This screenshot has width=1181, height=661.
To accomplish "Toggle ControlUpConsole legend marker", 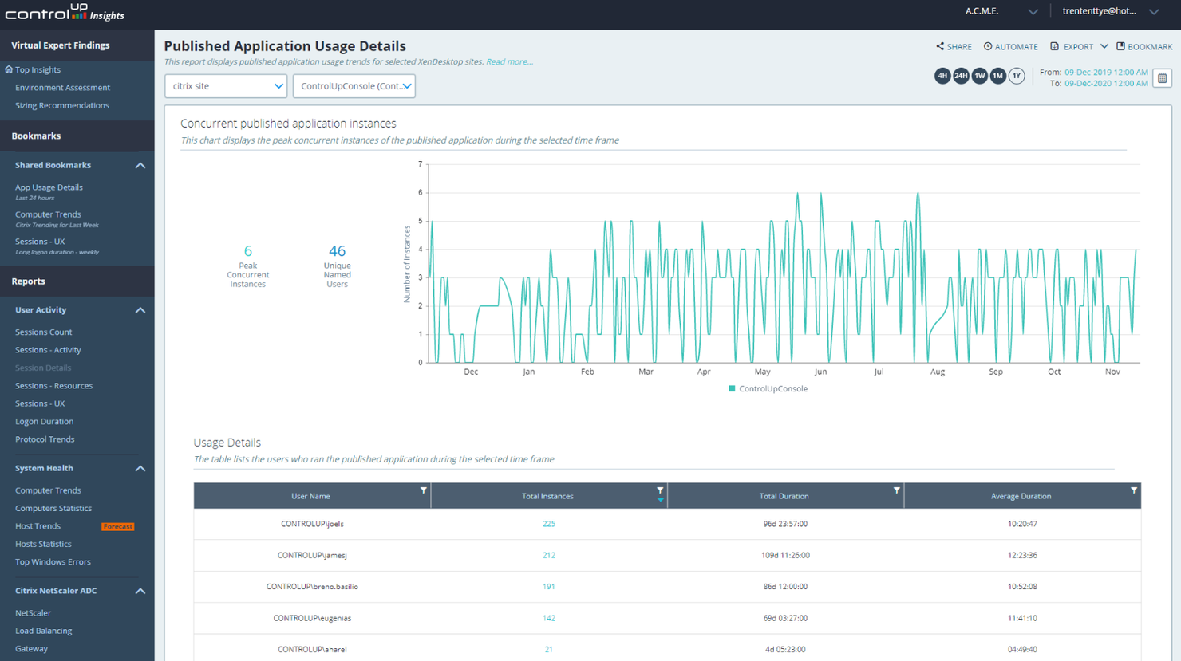I will [732, 389].
